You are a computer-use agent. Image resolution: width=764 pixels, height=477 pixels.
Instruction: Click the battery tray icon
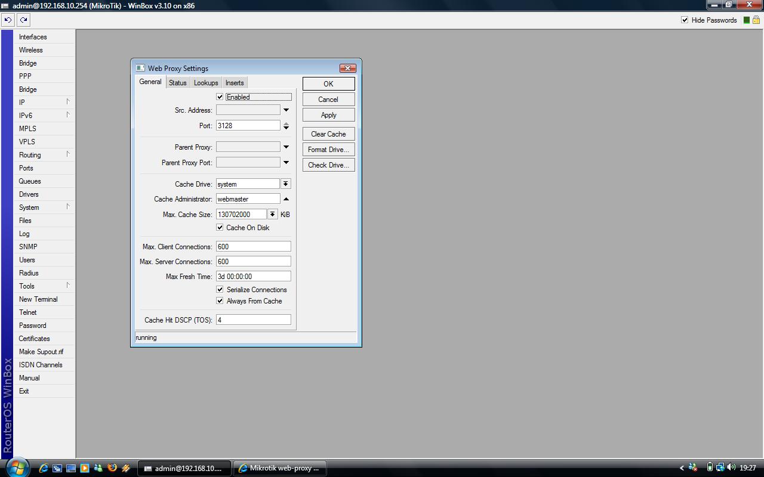coord(710,468)
